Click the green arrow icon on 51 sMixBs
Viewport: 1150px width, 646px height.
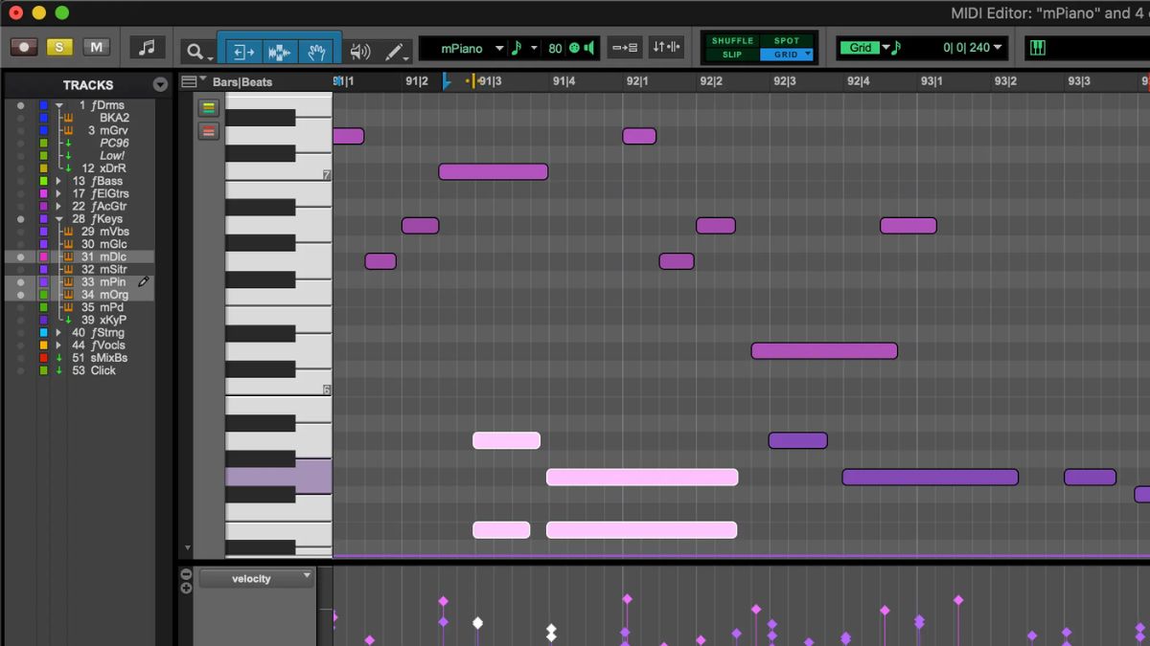59,358
